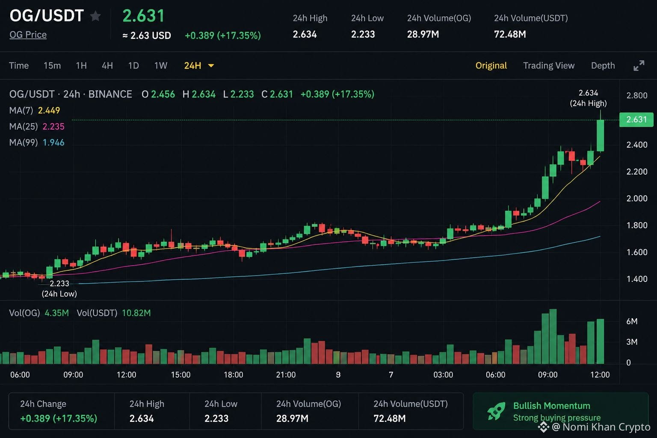Click the bottom 24h Volume(USDT) 72.48M cell
This screenshot has height=438, width=657.
[x=411, y=411]
